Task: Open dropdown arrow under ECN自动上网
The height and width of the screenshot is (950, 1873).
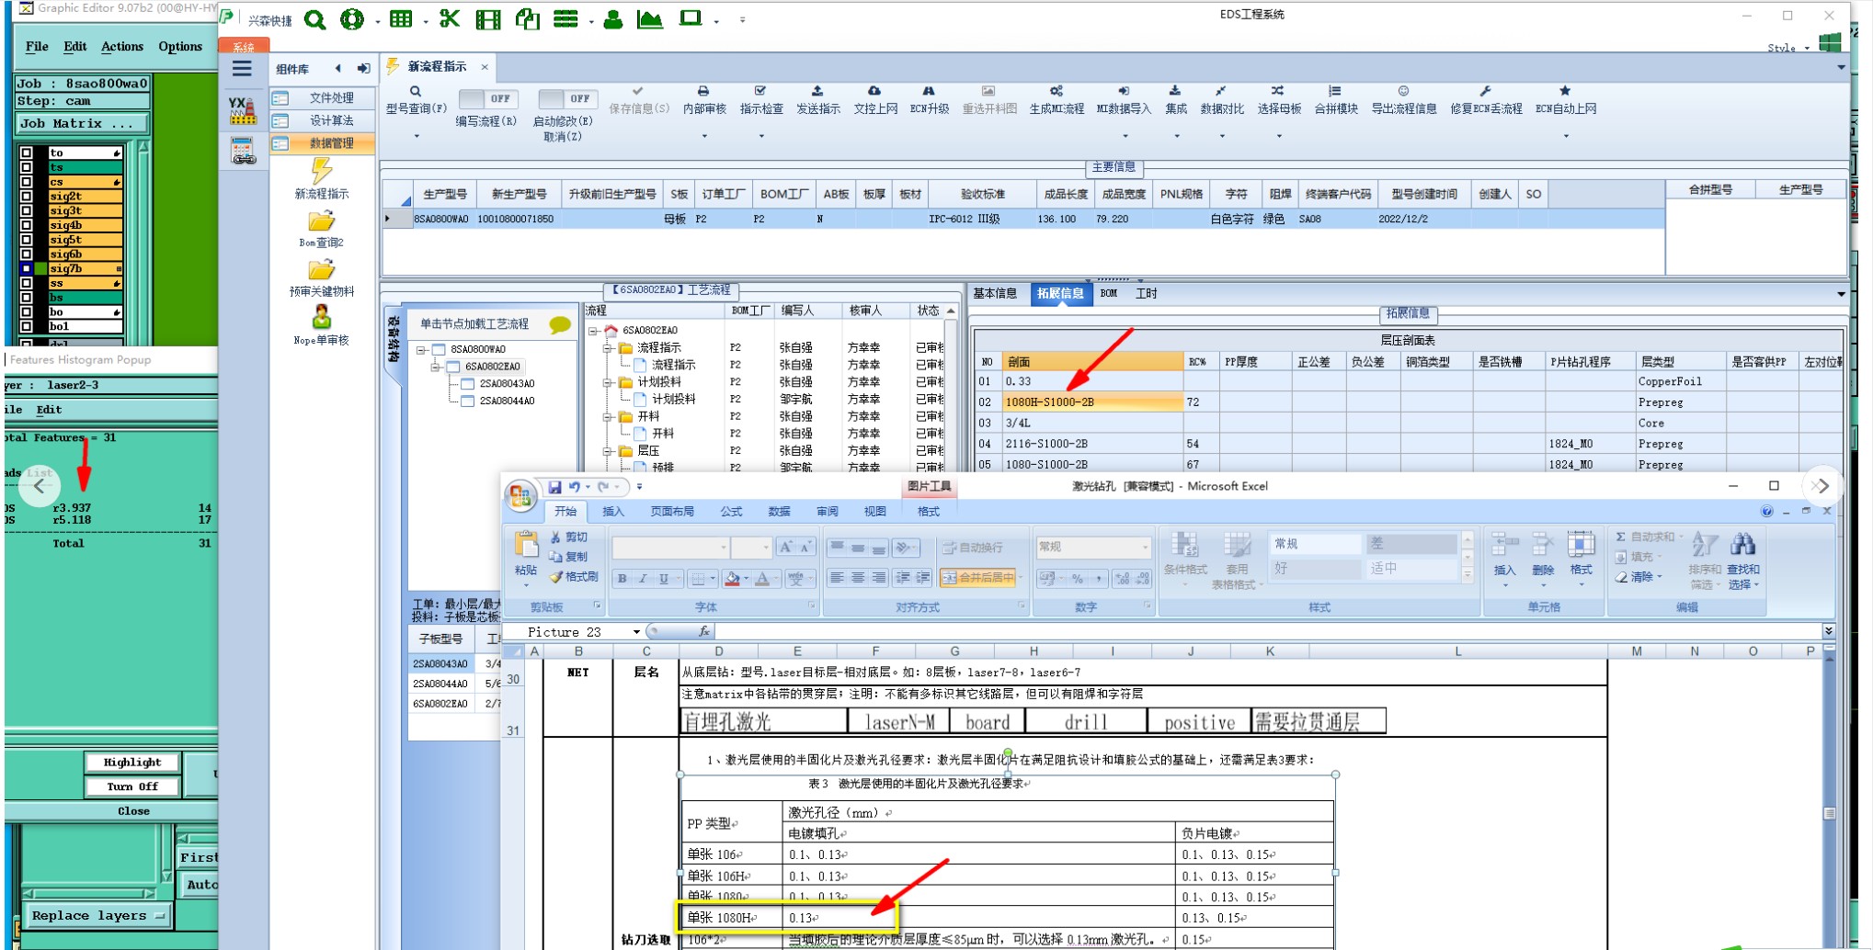Action: point(1566,136)
